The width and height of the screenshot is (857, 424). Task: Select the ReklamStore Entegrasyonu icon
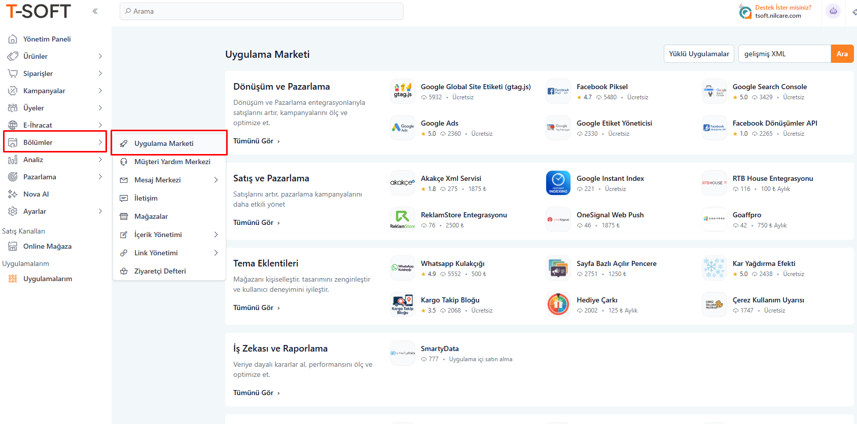[x=403, y=219]
